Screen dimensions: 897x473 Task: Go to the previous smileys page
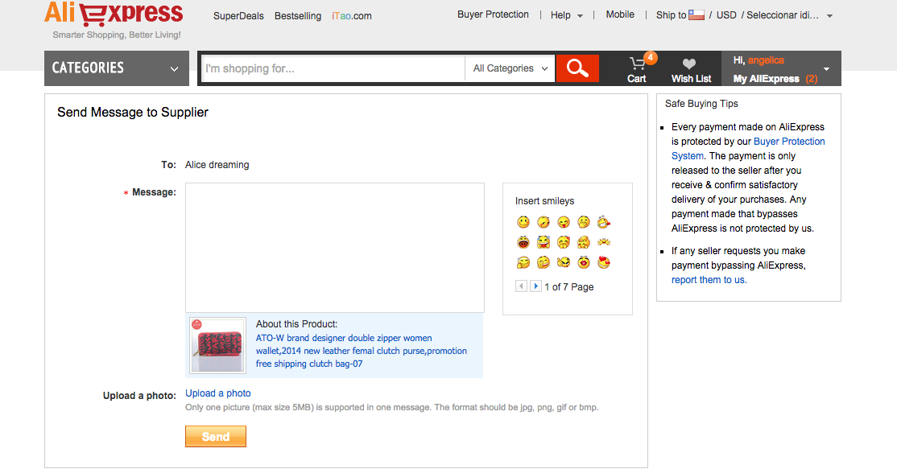(x=521, y=286)
